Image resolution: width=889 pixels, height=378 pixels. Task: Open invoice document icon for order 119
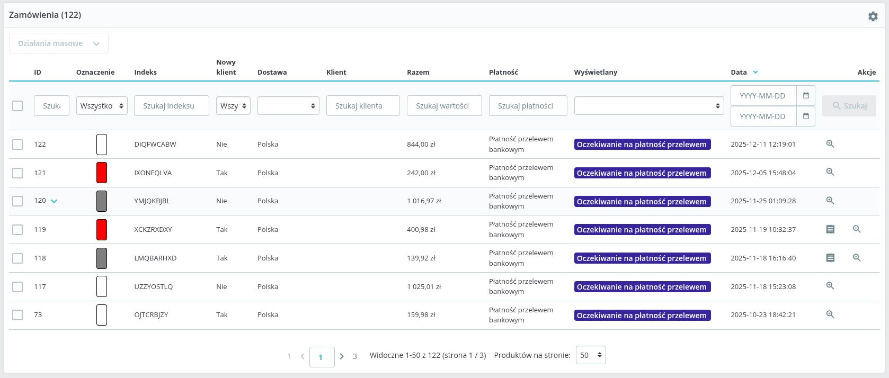point(830,229)
